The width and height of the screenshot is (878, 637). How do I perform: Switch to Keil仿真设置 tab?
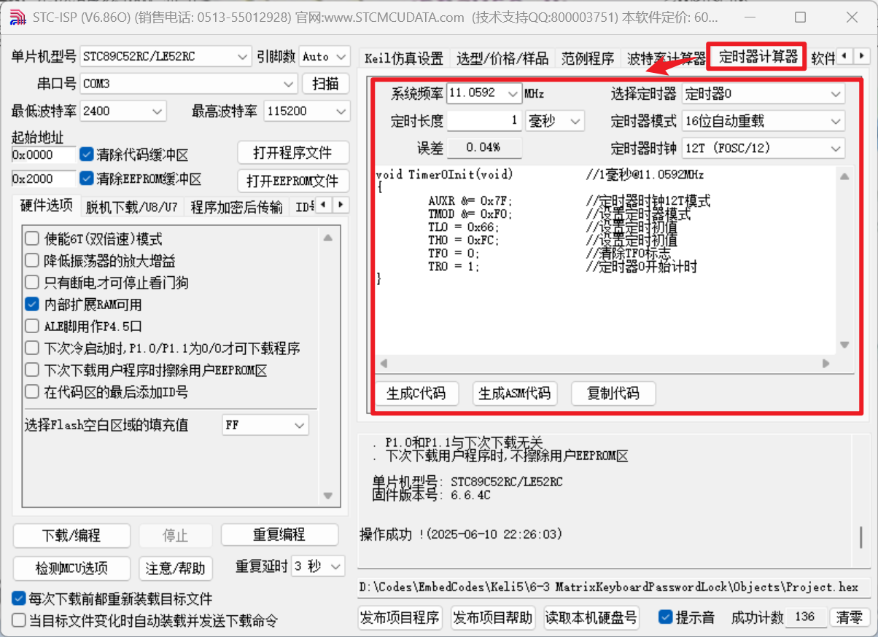[x=404, y=58]
